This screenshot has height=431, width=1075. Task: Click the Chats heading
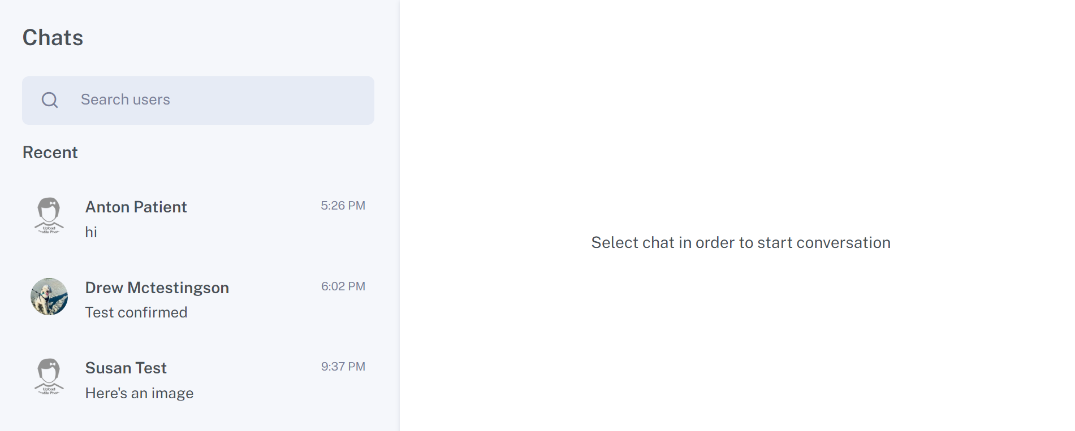pyautogui.click(x=53, y=38)
